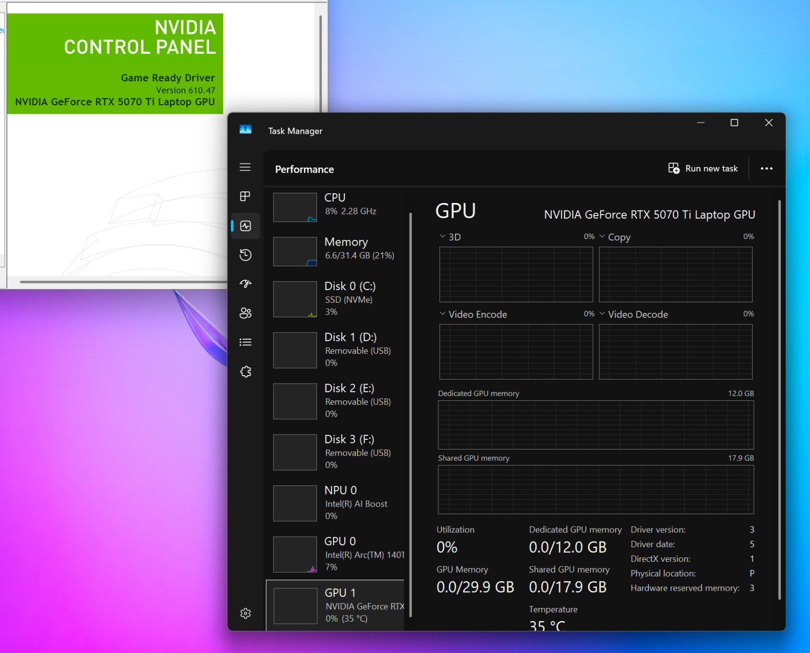
Task: Click the NVIDIA Control Panel green banner
Action: point(115,64)
